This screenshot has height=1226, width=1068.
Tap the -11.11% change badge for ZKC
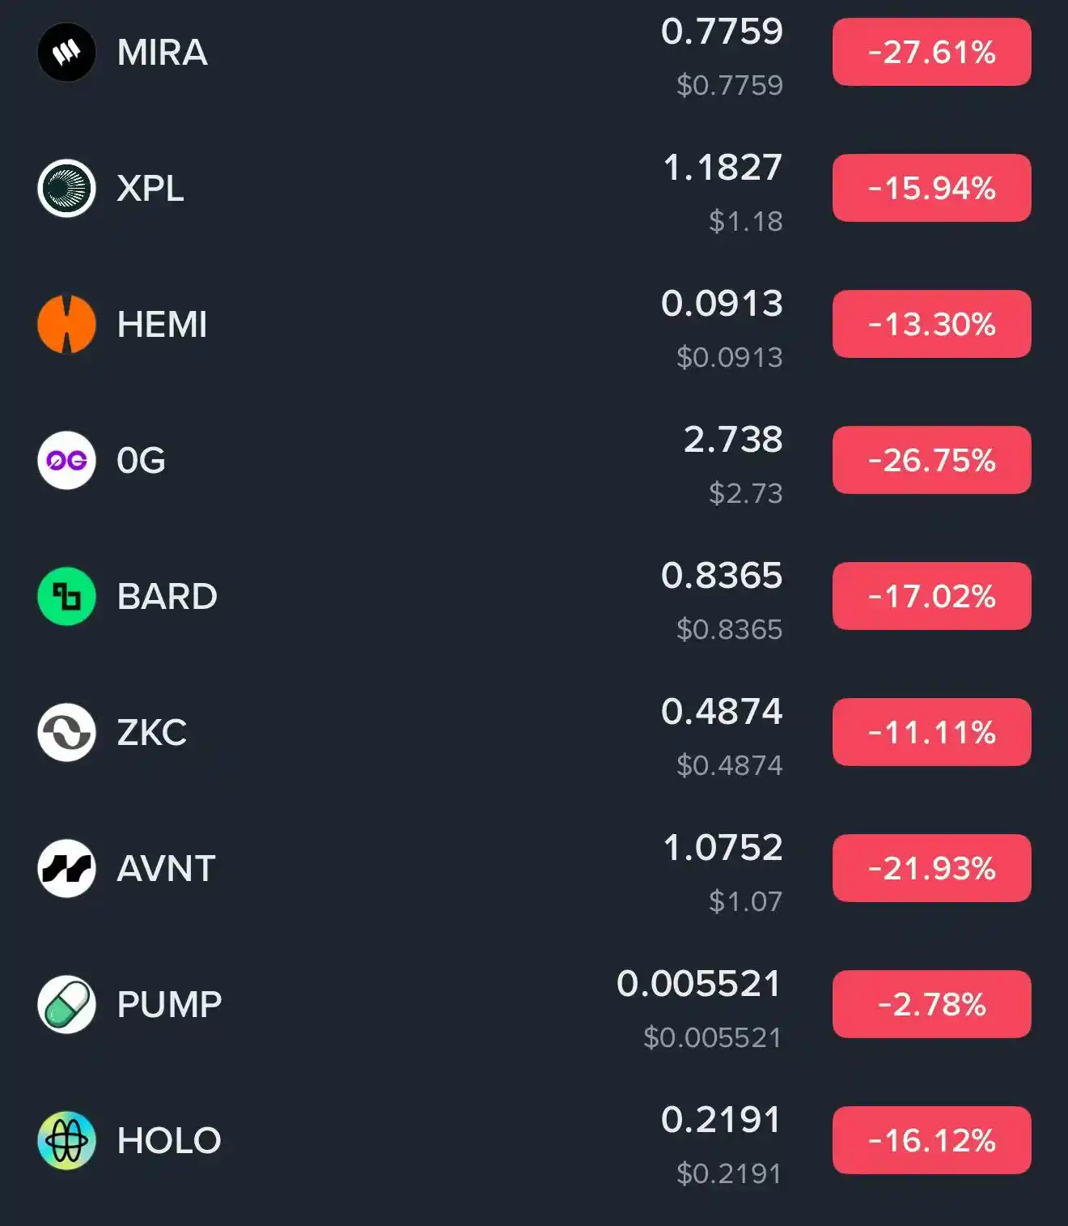931,733
